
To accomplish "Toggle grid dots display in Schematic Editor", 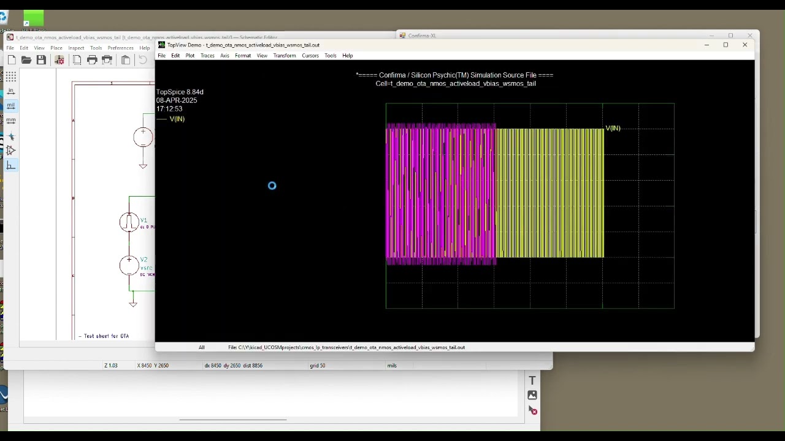I will (10, 76).
